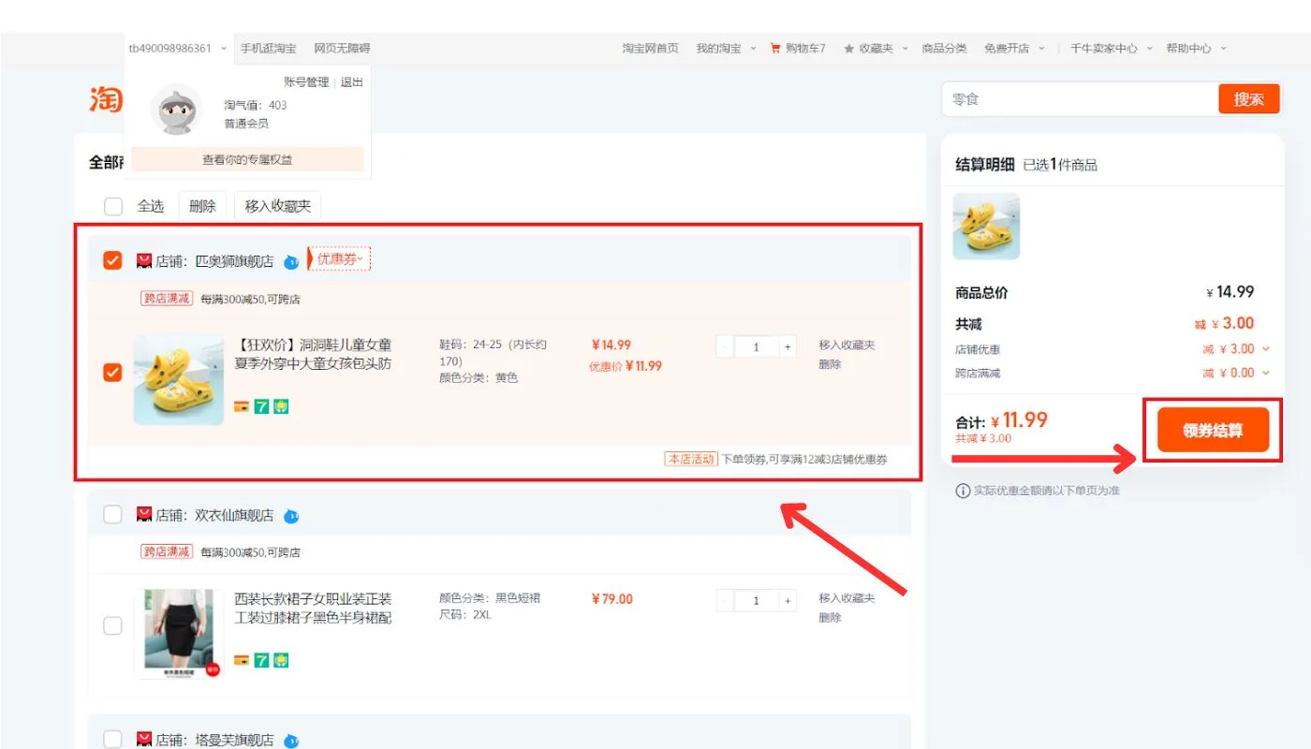This screenshot has height=749, width=1311.
Task: Click the green 7-day return icon under skirt item
Action: point(261,660)
